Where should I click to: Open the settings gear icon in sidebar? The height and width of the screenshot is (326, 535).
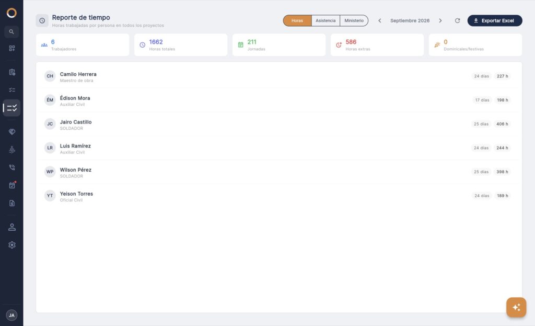point(11,245)
